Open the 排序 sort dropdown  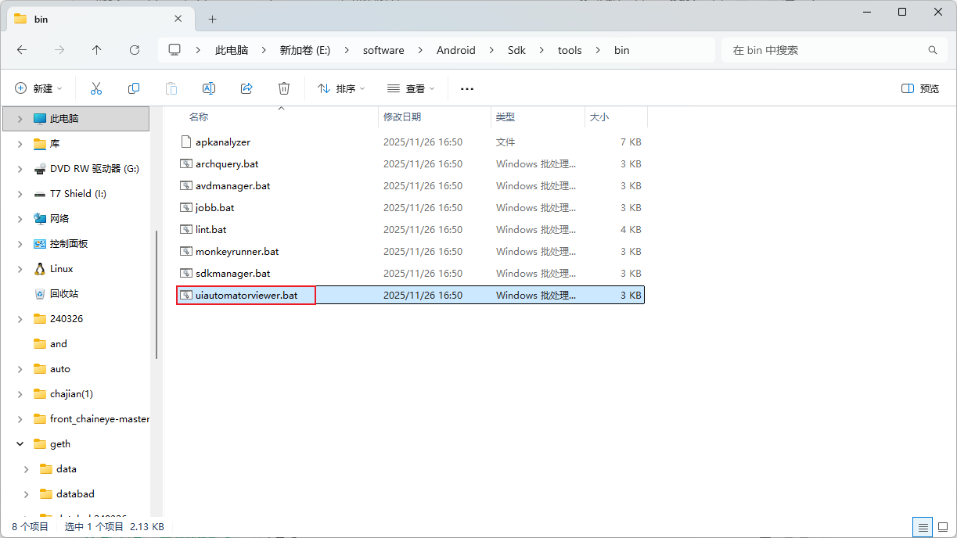coord(341,88)
